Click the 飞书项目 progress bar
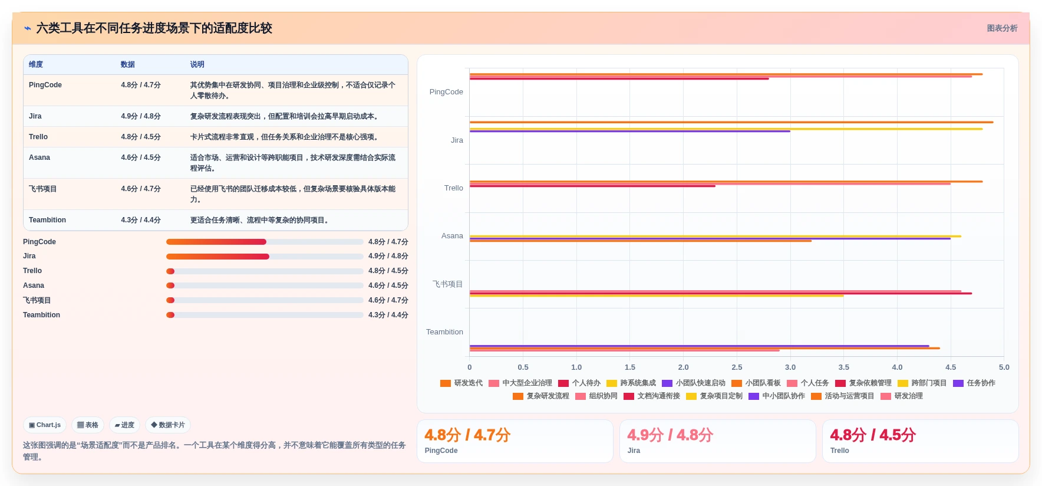Viewport: 1042px width, 486px height. click(x=265, y=300)
